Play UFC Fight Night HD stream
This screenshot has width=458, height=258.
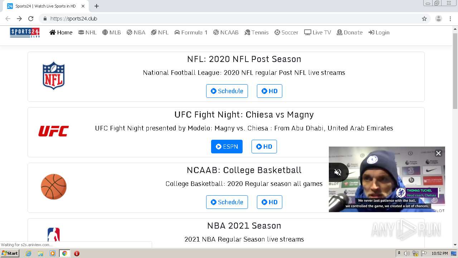[x=264, y=147]
